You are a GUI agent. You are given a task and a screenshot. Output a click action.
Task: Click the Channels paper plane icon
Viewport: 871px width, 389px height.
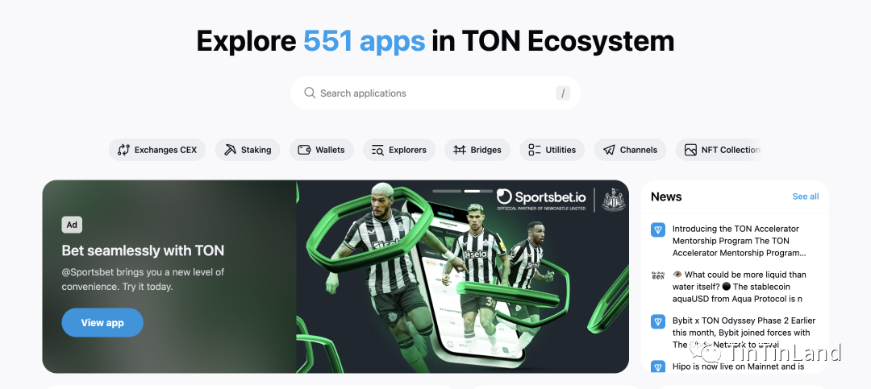609,150
